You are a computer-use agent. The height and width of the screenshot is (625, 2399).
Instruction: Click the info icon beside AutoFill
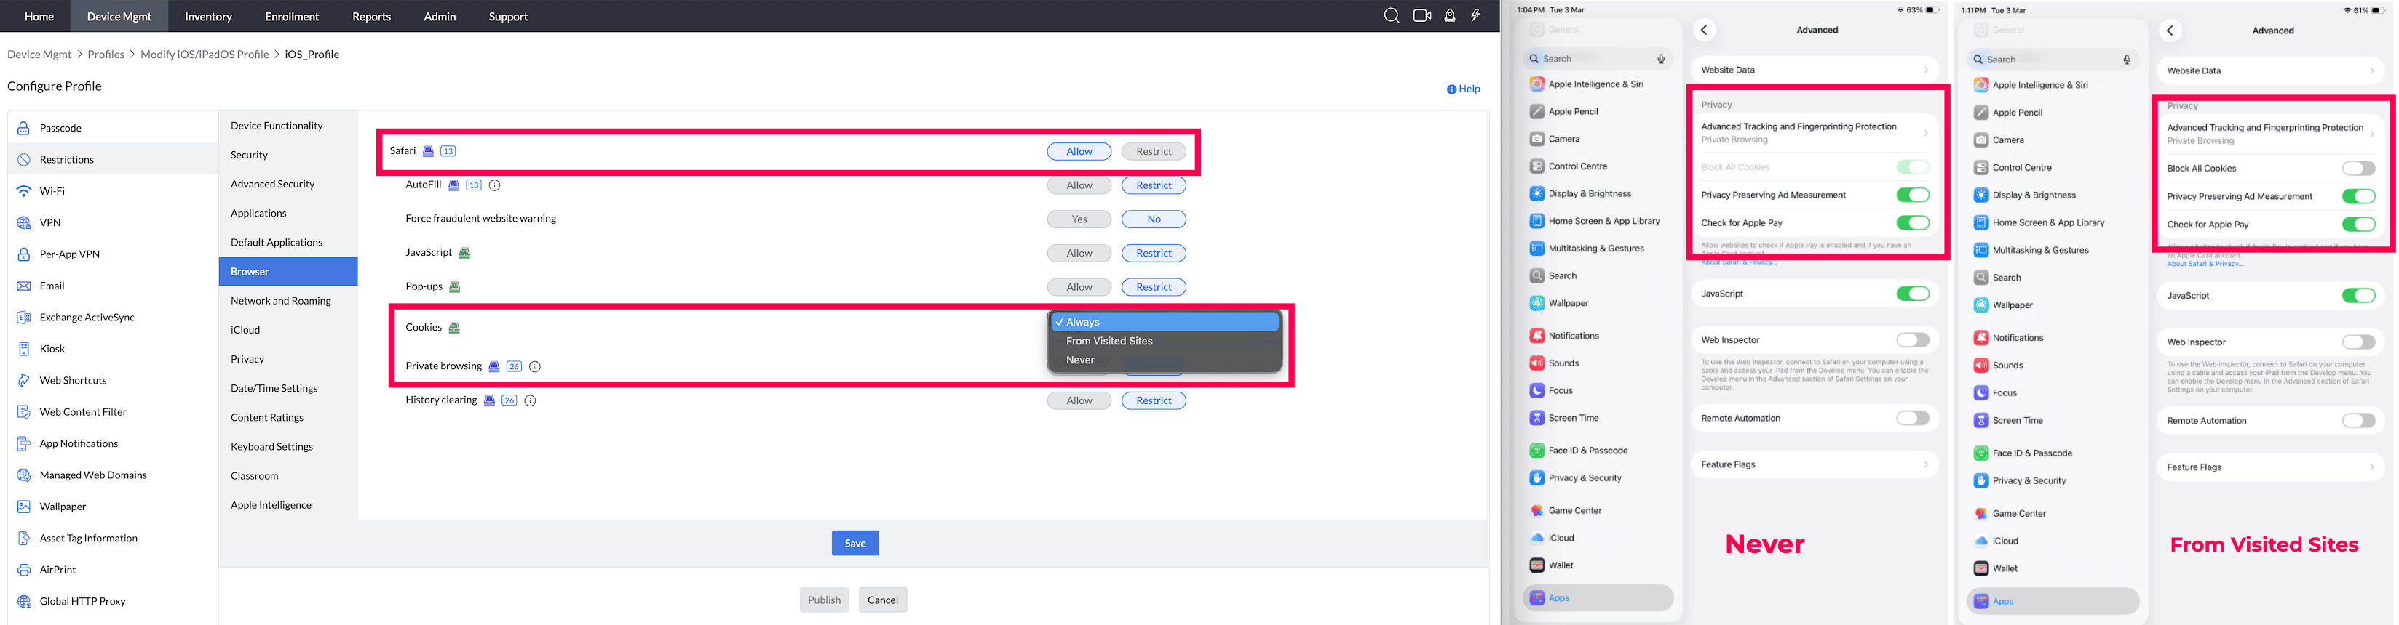pyautogui.click(x=494, y=186)
